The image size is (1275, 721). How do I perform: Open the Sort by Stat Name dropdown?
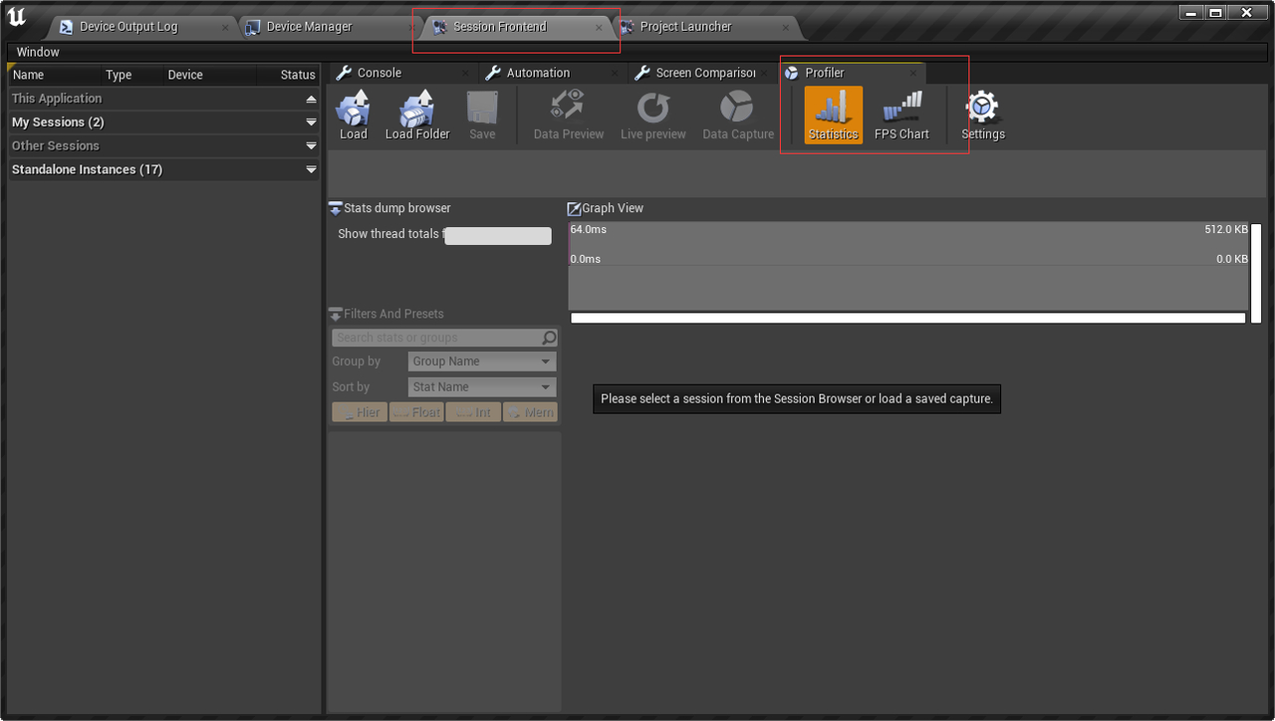pos(482,387)
